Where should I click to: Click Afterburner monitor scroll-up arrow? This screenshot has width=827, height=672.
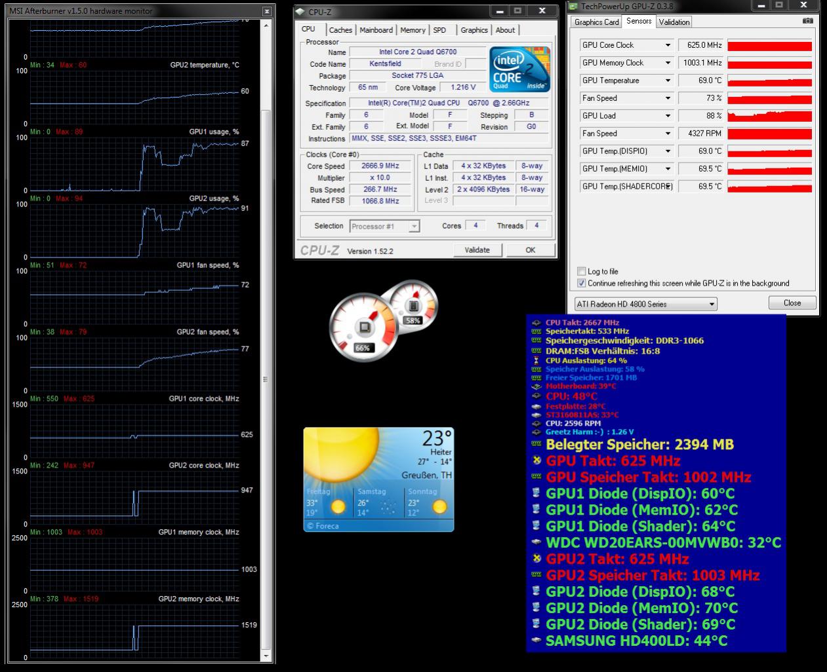point(266,25)
